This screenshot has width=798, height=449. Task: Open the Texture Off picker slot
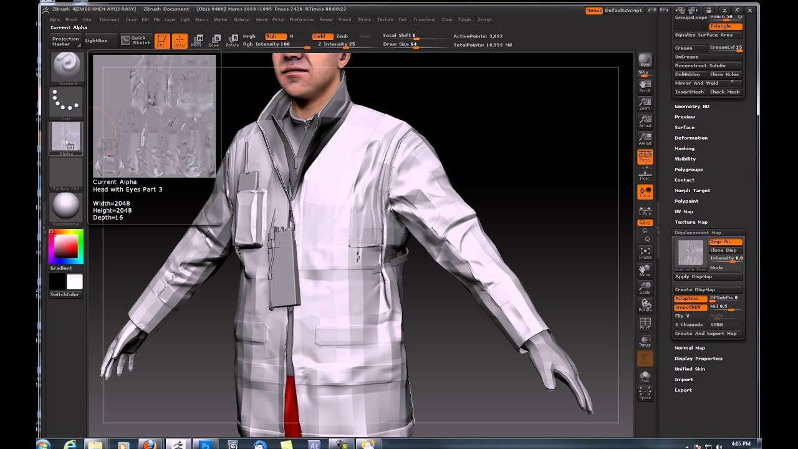(66, 173)
